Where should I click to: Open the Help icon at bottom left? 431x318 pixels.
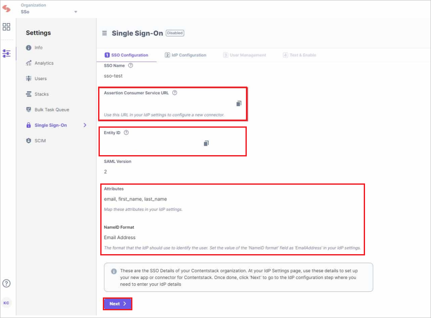[6, 283]
